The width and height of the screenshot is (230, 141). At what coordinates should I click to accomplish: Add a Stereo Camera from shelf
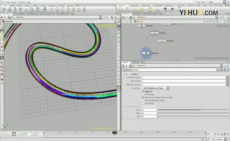point(172,9)
